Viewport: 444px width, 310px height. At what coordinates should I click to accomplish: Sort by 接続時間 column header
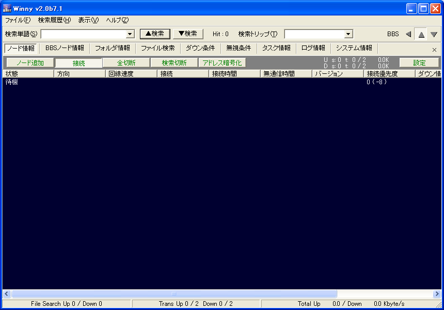click(234, 74)
